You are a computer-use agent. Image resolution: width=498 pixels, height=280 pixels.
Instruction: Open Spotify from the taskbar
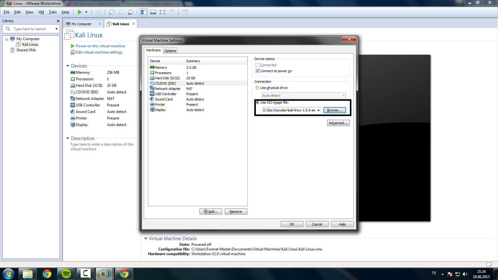point(66,274)
